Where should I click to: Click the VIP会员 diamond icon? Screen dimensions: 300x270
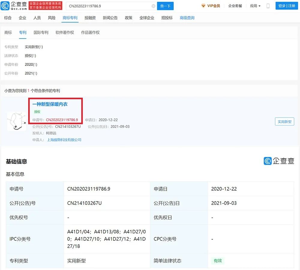[x=203, y=6]
